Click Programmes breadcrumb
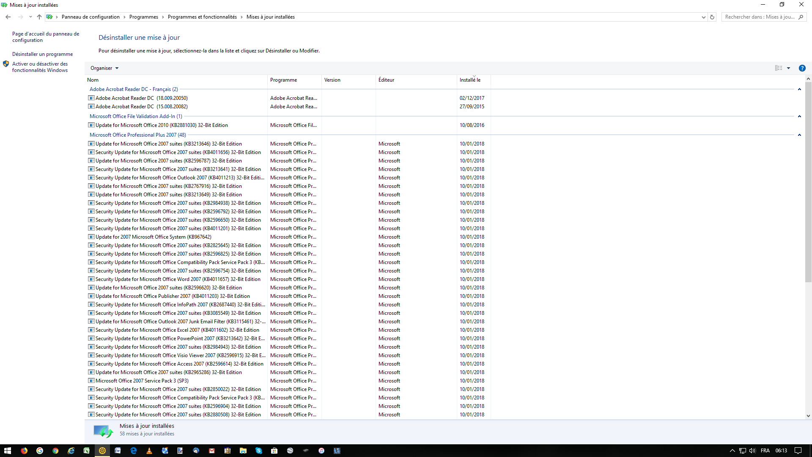 click(143, 17)
